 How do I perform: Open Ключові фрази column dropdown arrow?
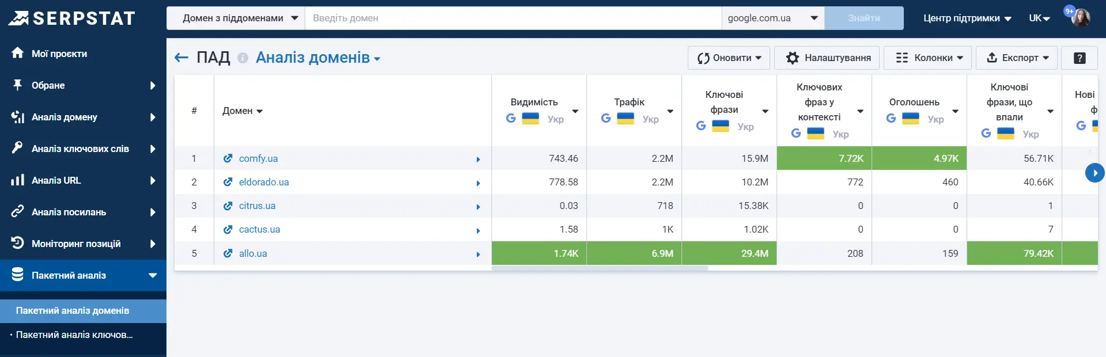(765, 111)
